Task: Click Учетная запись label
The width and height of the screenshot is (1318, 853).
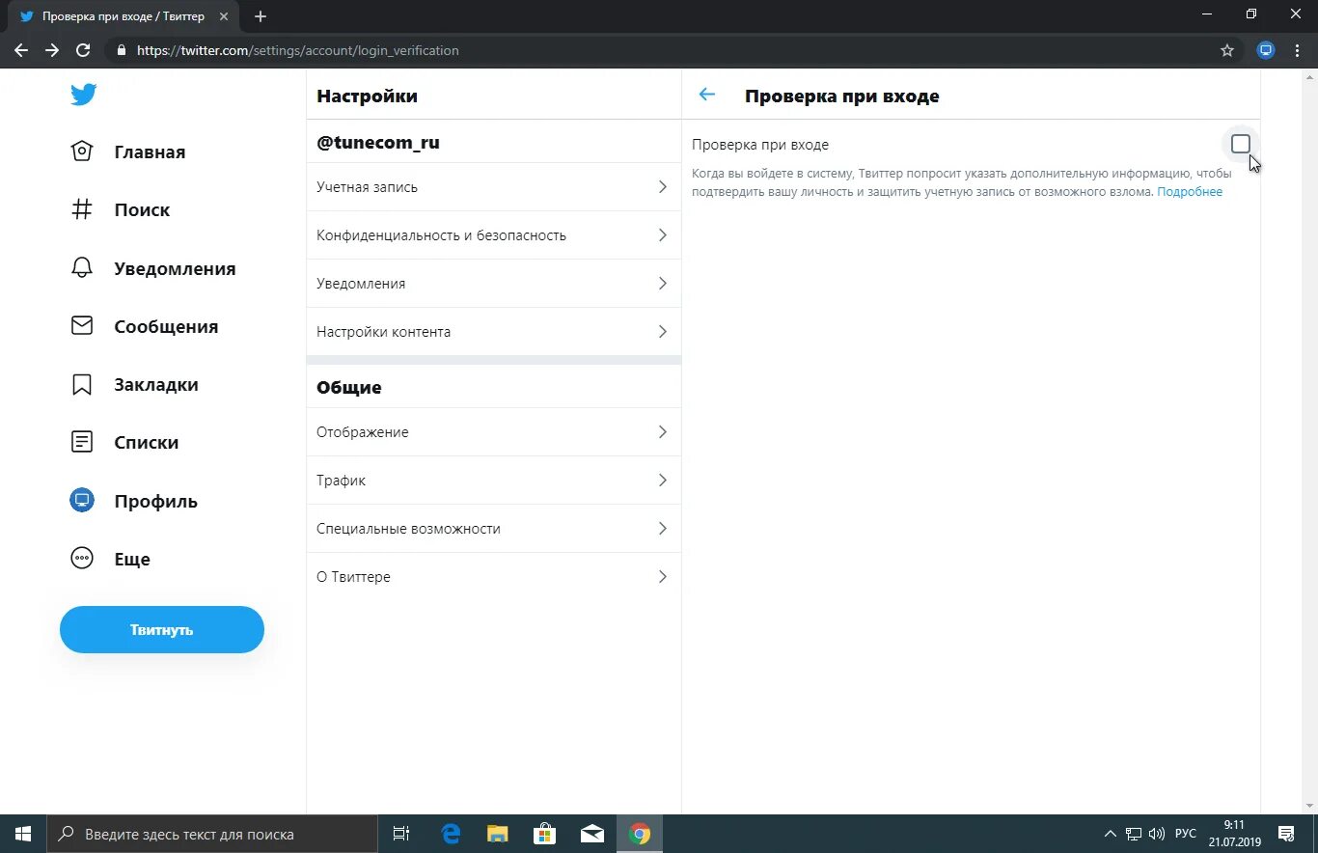Action: coord(367,187)
